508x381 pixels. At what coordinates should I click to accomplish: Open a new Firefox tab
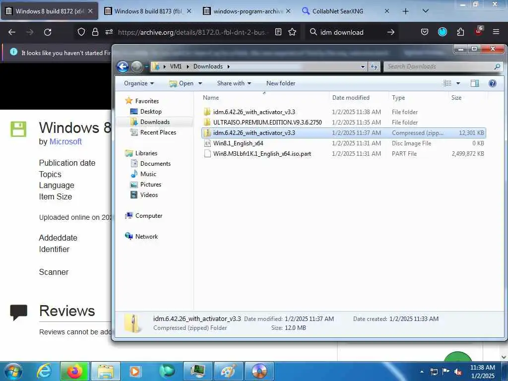click(406, 11)
